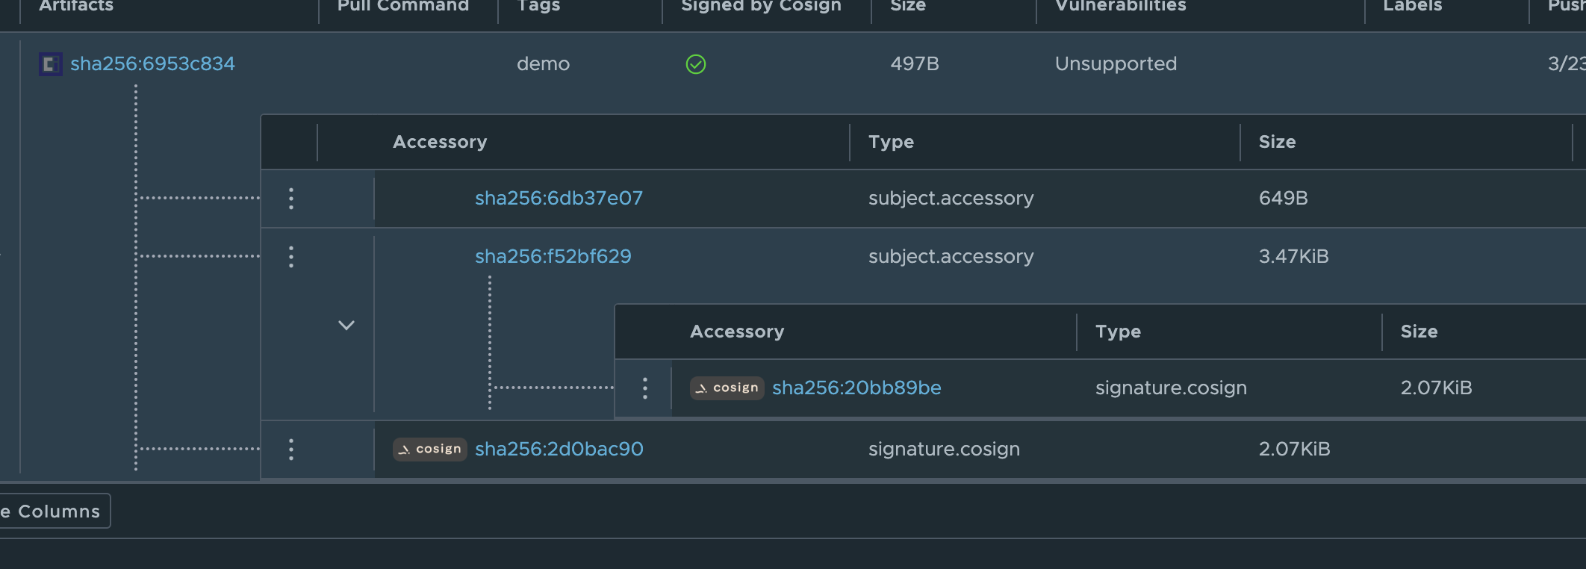Open the signature sha256:2d0bac90
Screen dimensions: 1586x569
click(558, 449)
